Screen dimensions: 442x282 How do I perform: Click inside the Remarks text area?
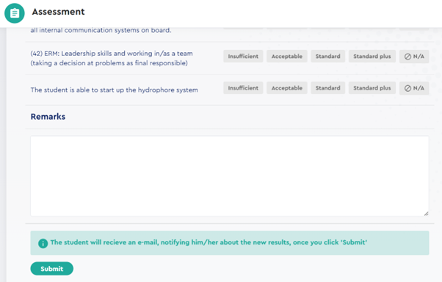[230, 176]
